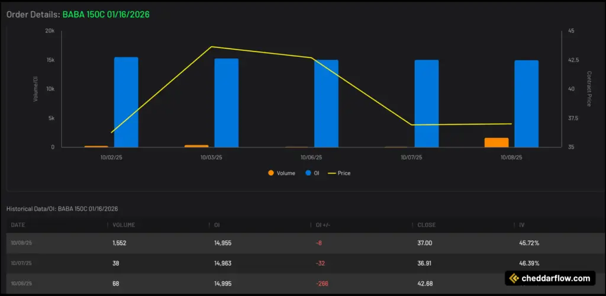Click the blue OI bar for 10/02/25

127,102
